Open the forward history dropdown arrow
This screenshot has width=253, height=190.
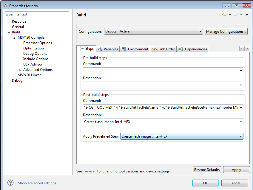pyautogui.click(x=241, y=15)
